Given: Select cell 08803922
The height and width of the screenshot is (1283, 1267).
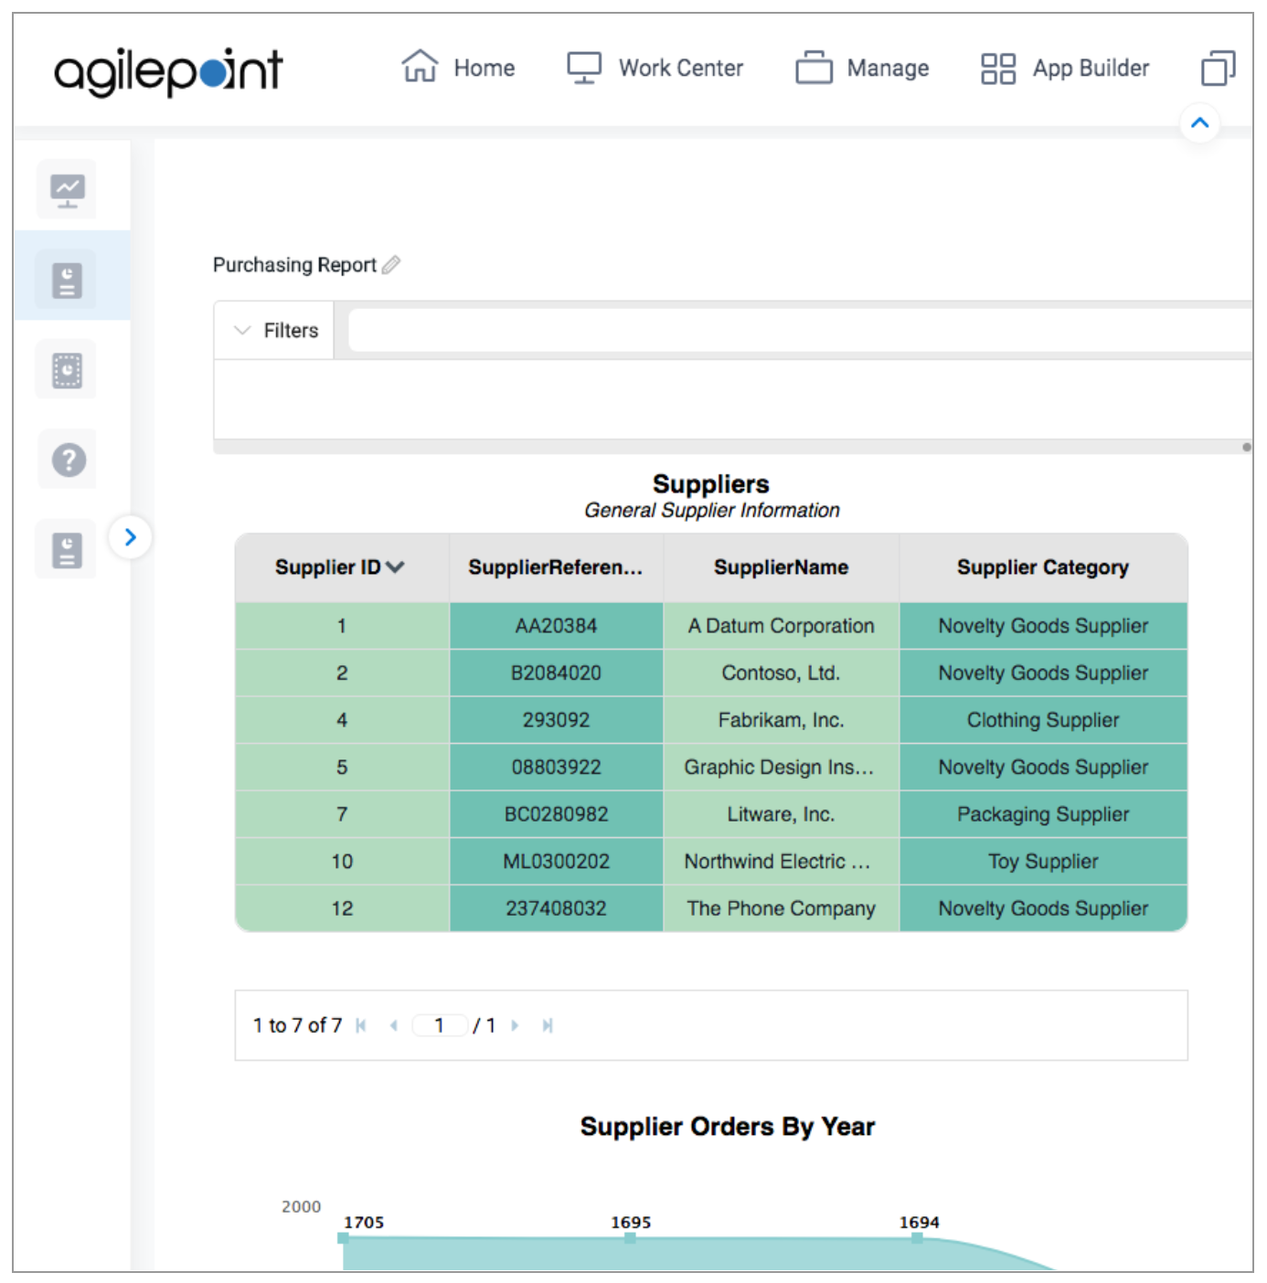Looking at the screenshot, I should [556, 768].
